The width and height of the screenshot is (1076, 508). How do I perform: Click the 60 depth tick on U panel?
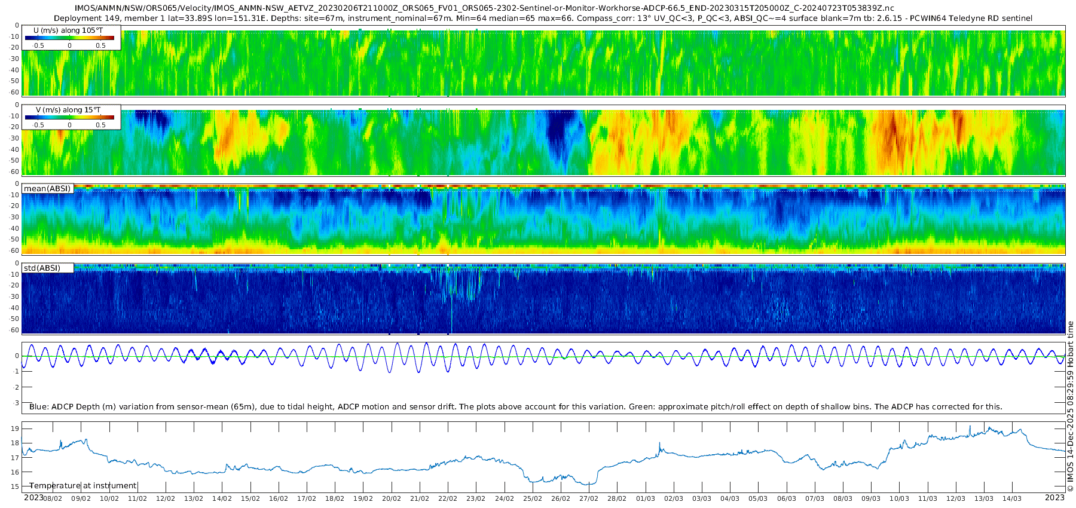[15, 92]
